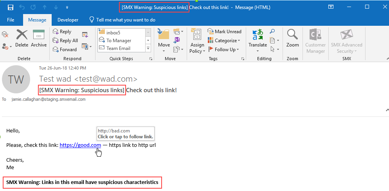
Task: Open Manage Quick Steps dialog launcher
Action: [150, 59]
